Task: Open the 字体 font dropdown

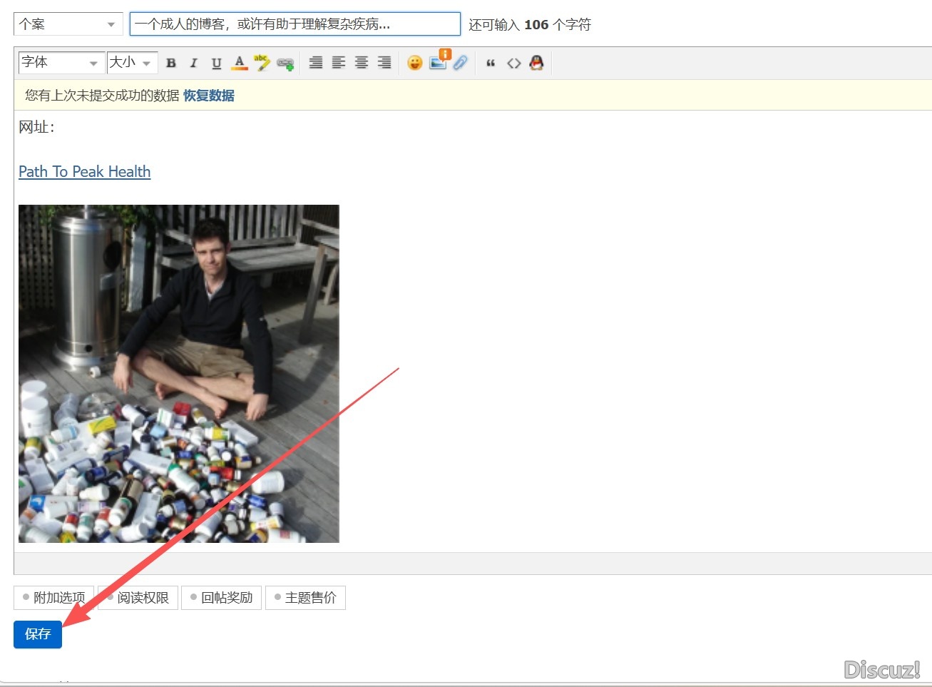Action: tap(61, 63)
